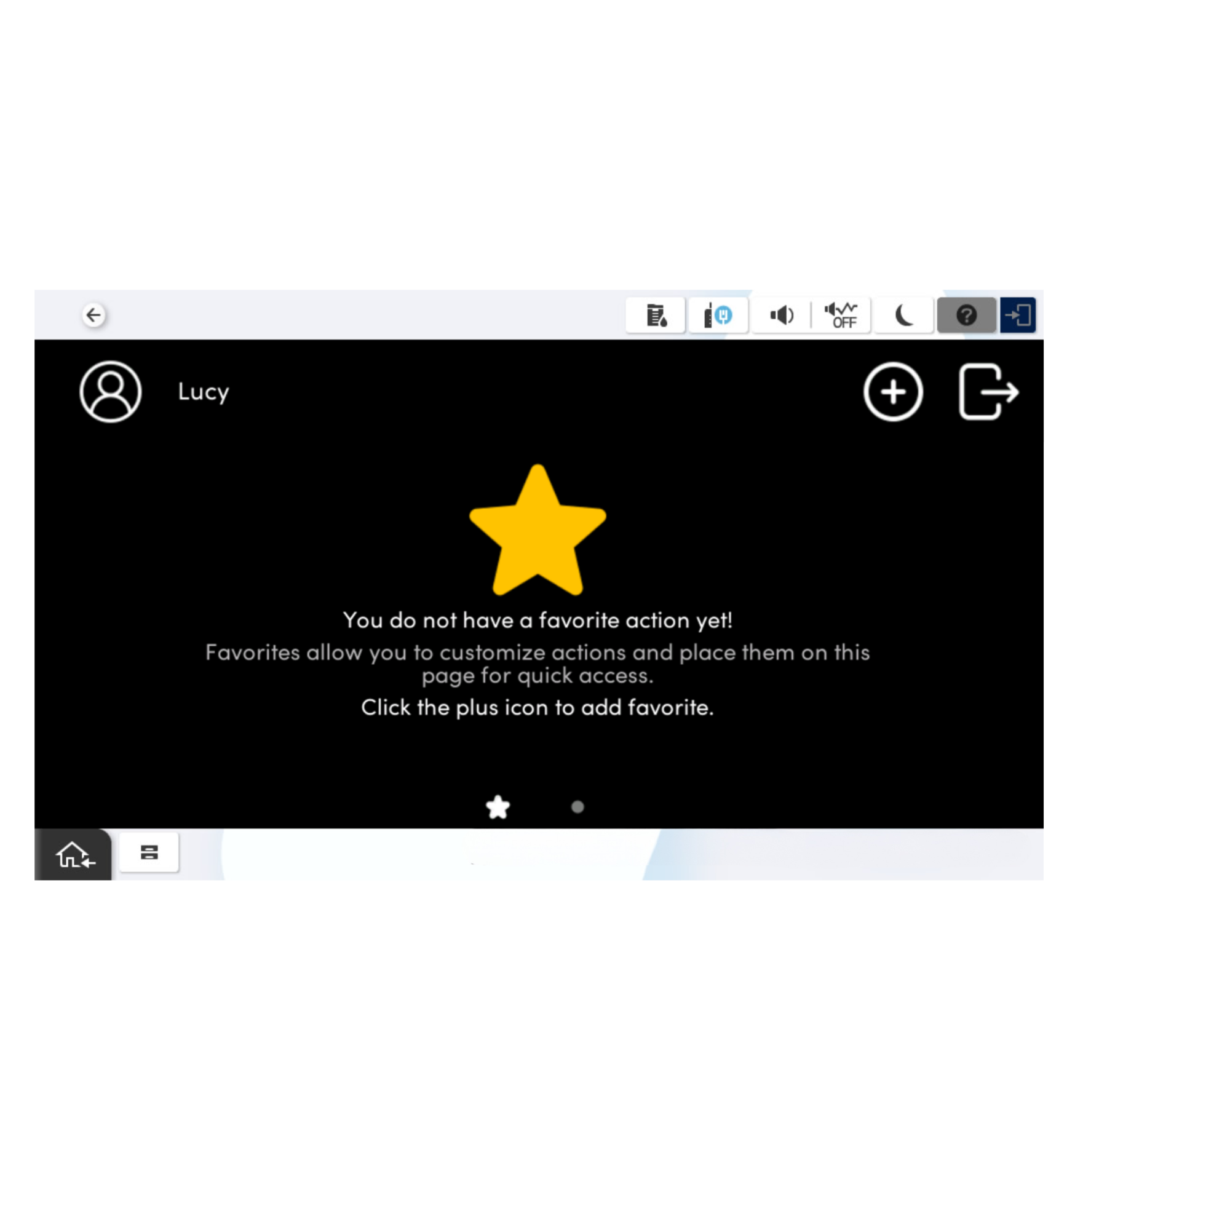Open help with the question mark
Viewport: 1230px width, 1230px height.
point(966,315)
